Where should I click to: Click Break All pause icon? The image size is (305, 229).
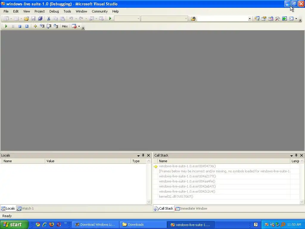[13, 26]
